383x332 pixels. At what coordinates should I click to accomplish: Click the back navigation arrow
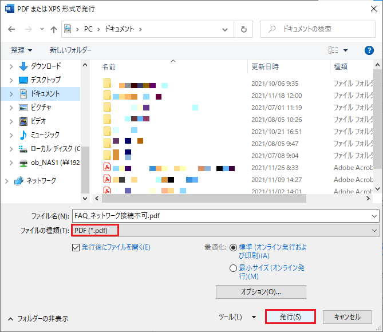tap(11, 29)
